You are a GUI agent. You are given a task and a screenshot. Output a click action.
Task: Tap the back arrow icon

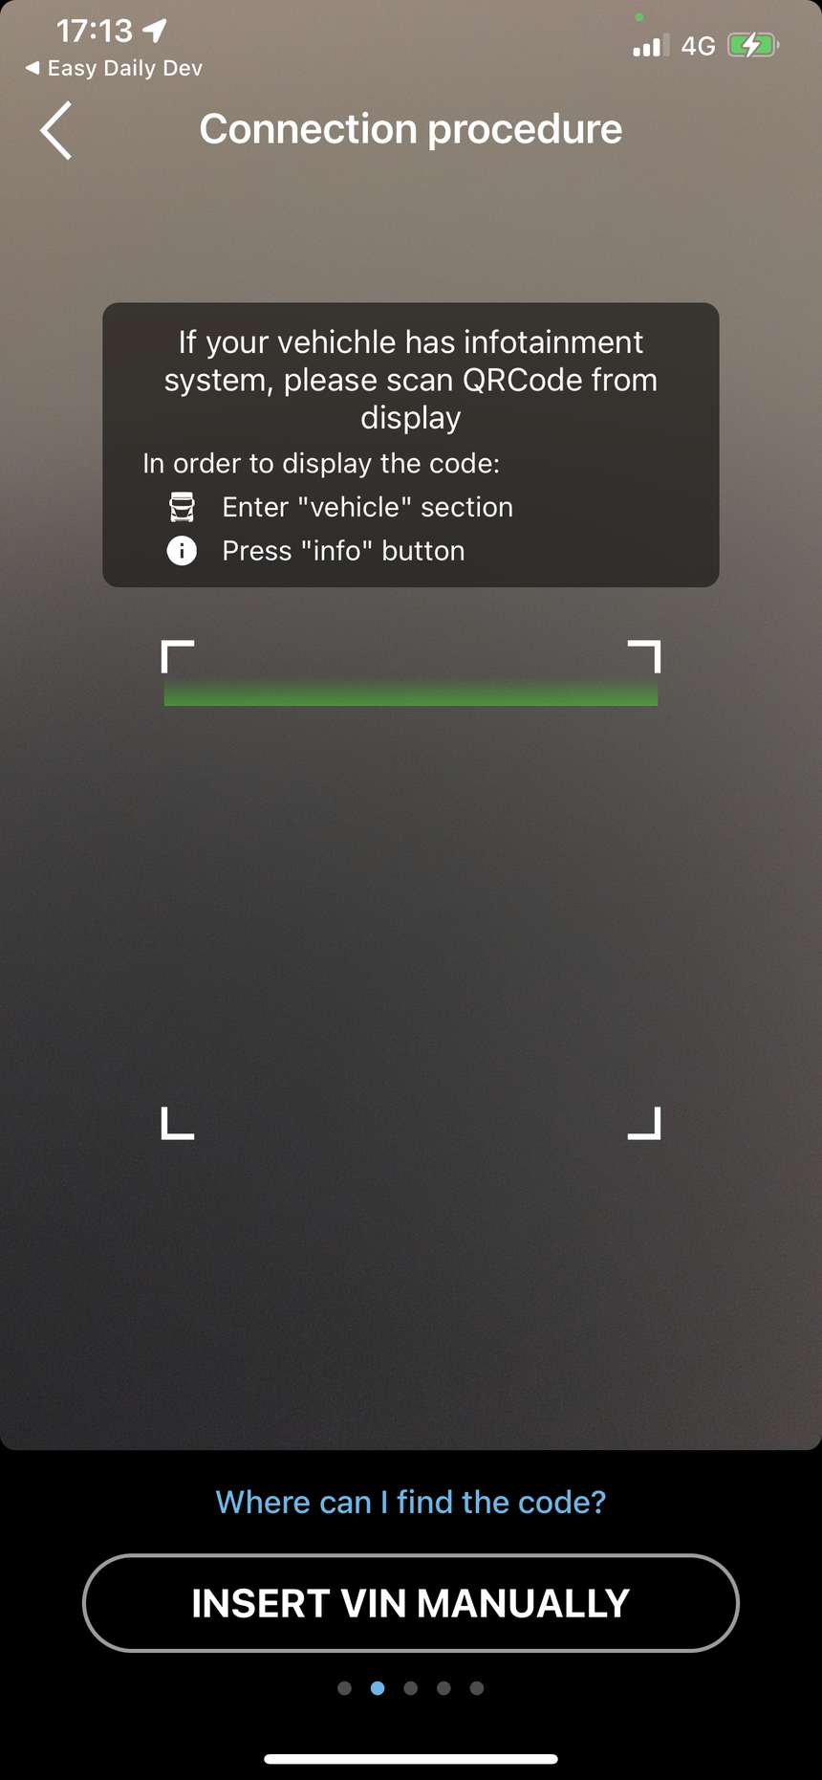coord(55,130)
